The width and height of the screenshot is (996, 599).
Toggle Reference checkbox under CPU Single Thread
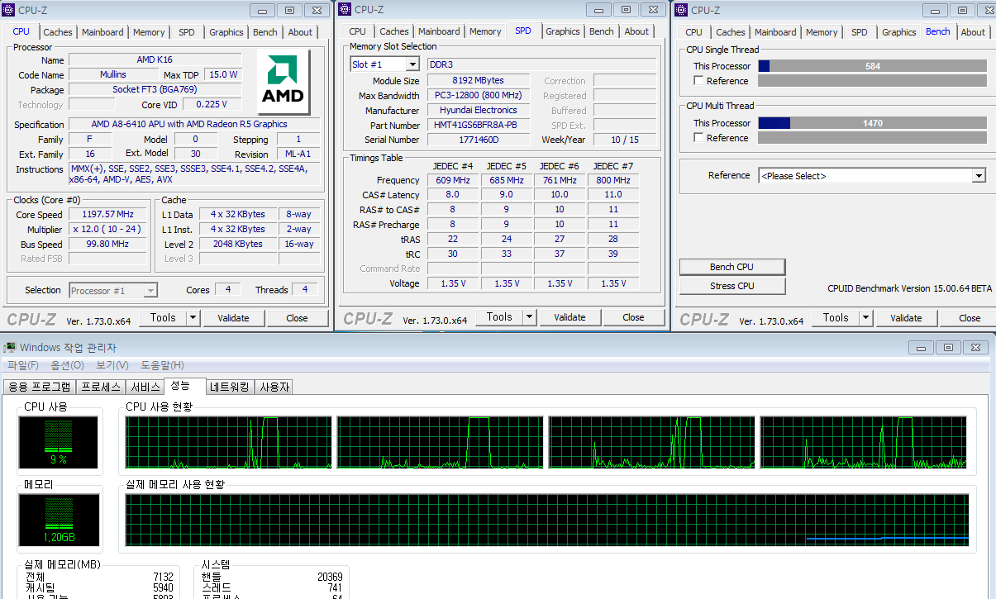(698, 81)
